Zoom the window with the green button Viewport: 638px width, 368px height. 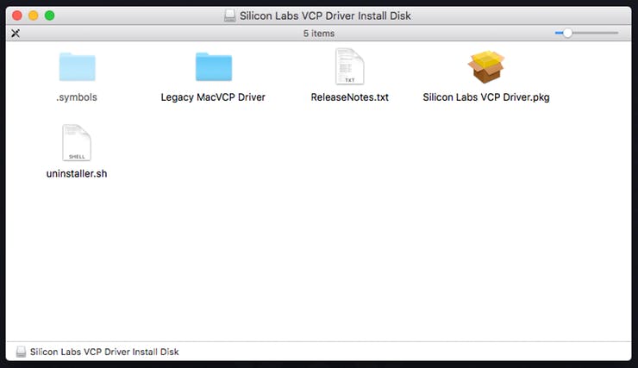click(49, 16)
